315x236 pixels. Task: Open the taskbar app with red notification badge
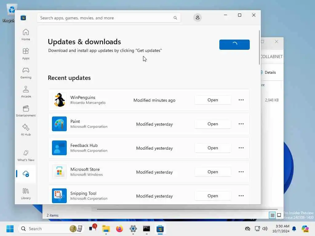[x=93, y=228]
